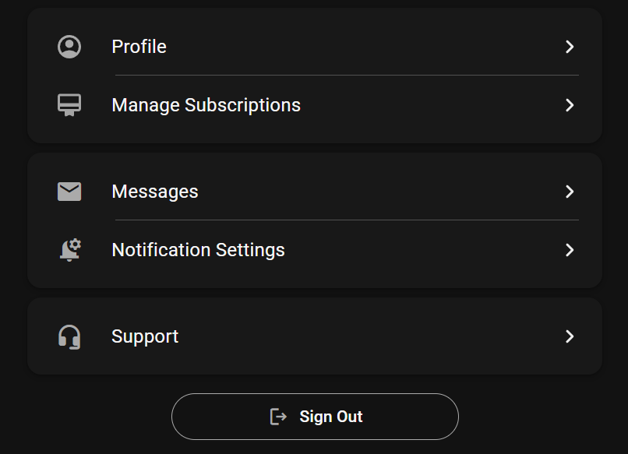628x454 pixels.
Task: Click the Support headset icon
Action: (69, 336)
